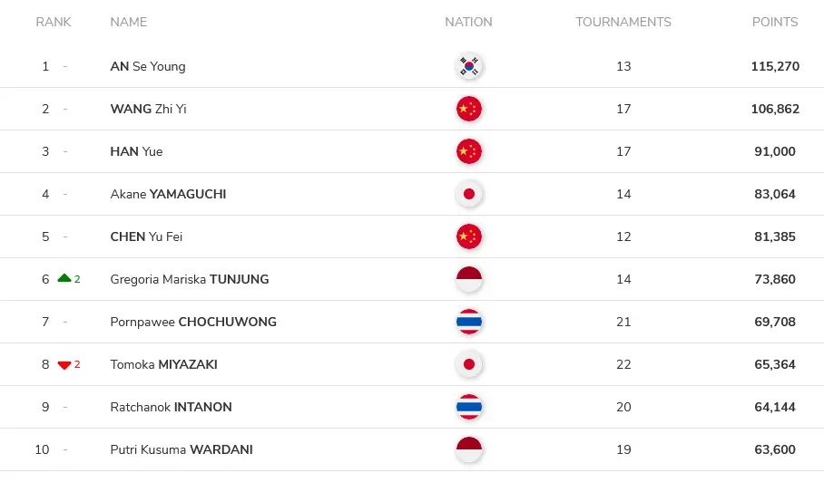Open Ratchanok INTANON player name
Image resolution: width=824 pixels, height=492 pixels.
point(171,407)
